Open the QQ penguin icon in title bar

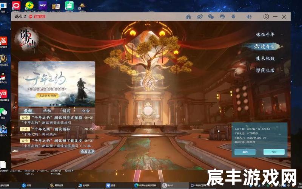[222, 17]
